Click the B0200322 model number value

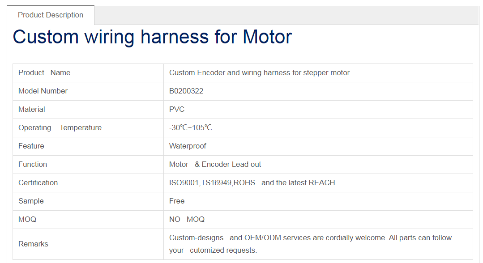[x=186, y=91]
